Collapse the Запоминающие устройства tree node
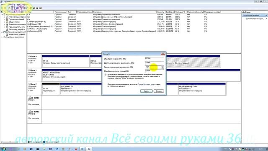This screenshot has height=151, width=268. [2, 32]
